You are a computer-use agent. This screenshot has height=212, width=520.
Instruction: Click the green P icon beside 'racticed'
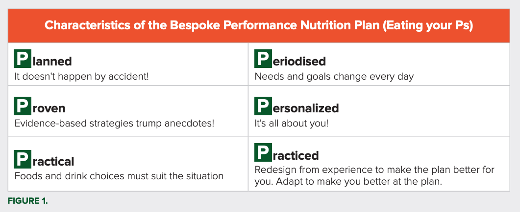click(x=263, y=152)
